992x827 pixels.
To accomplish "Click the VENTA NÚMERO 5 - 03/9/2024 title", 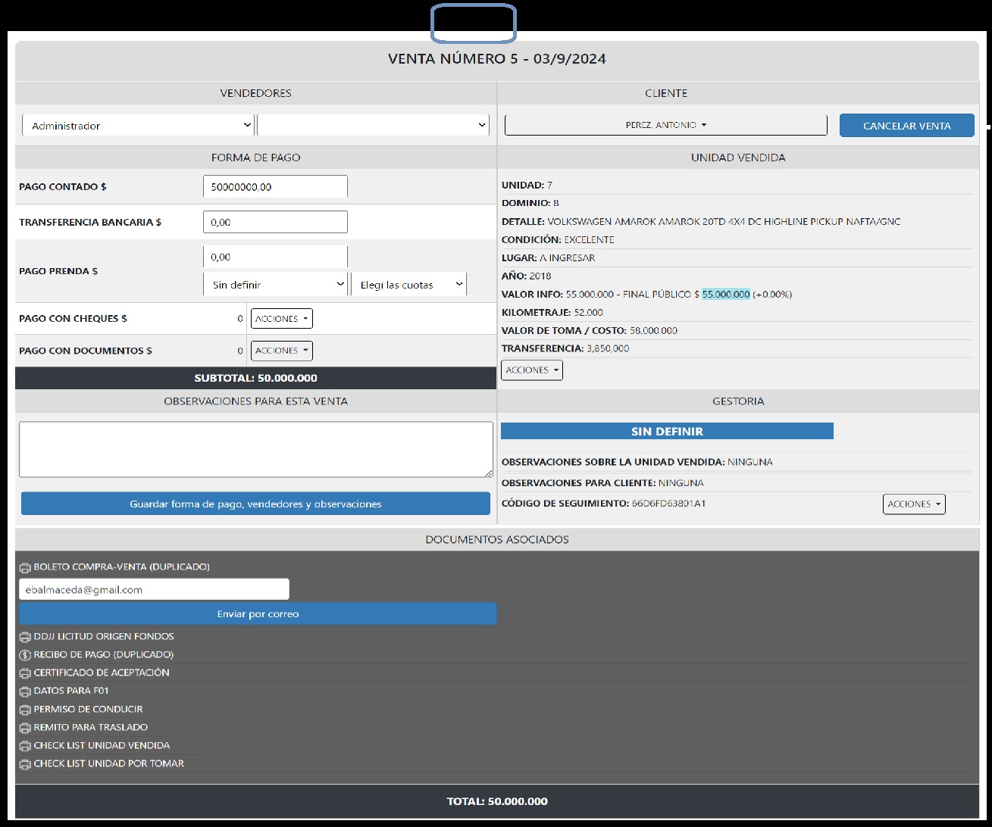I will tap(497, 59).
